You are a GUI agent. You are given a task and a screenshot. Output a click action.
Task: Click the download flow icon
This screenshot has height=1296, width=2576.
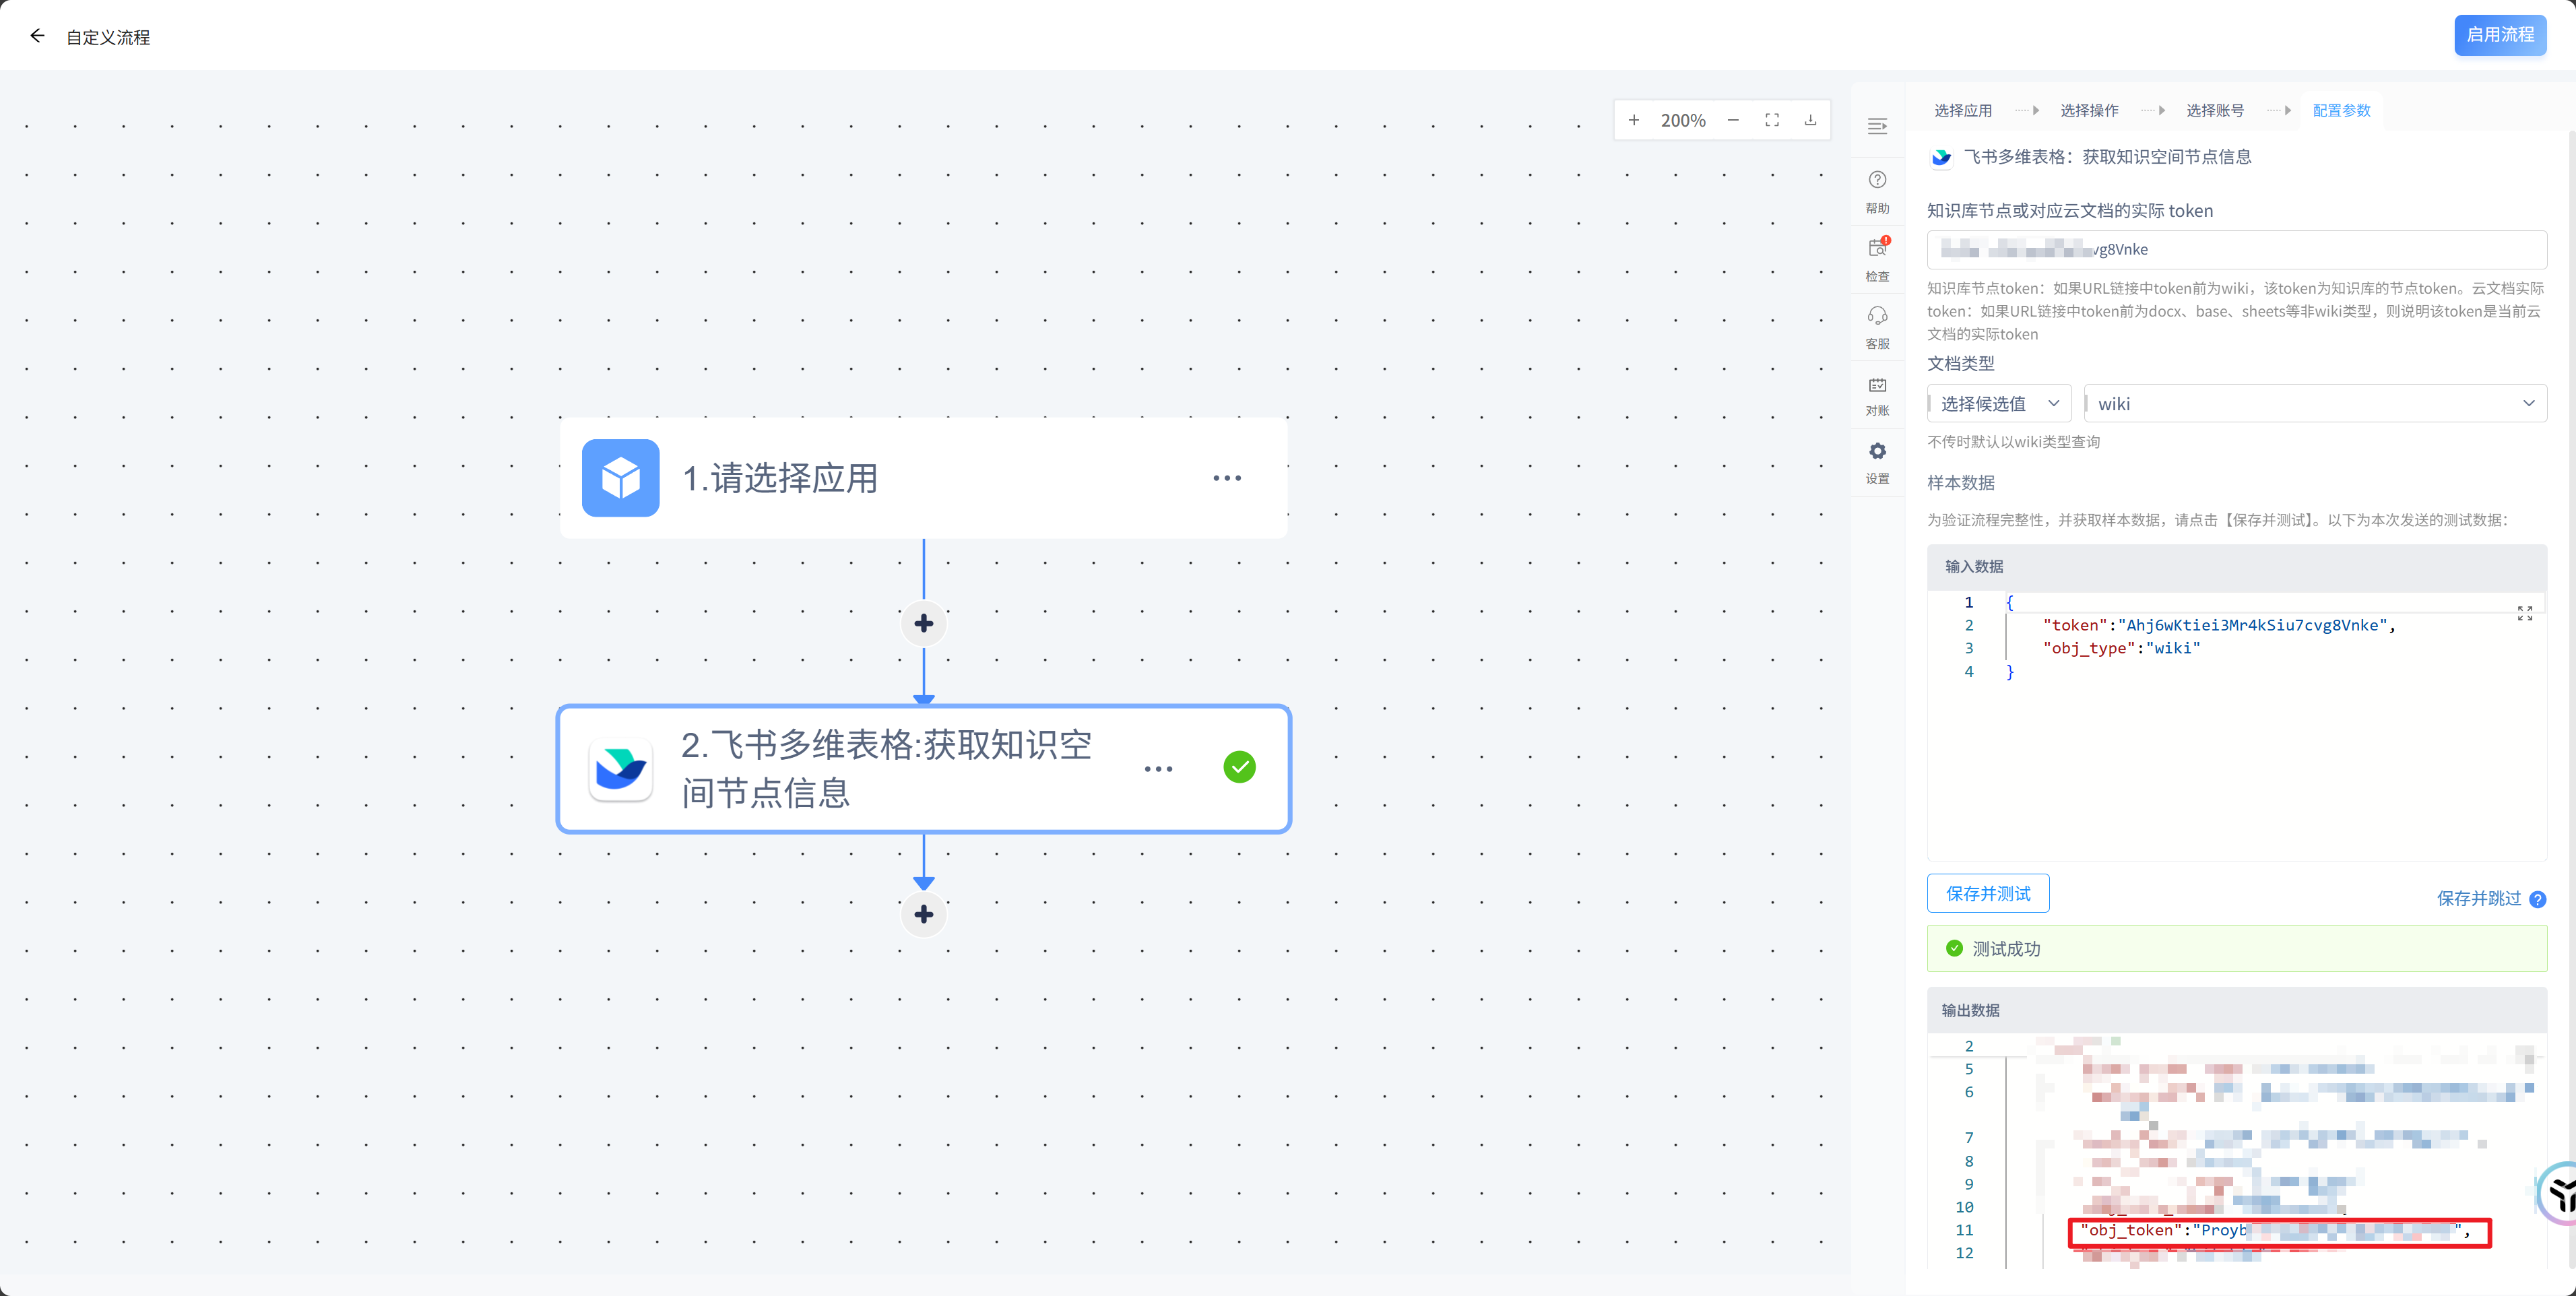pyautogui.click(x=1810, y=120)
